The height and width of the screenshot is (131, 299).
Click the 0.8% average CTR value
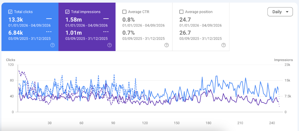(128, 20)
